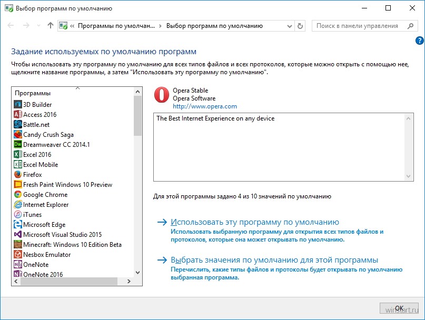
Task: Click the programs list horizontal scrollbar thumb
Action: [69, 282]
